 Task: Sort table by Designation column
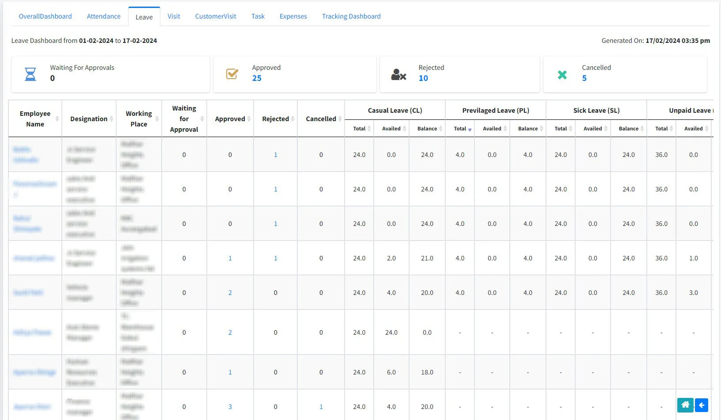[111, 119]
